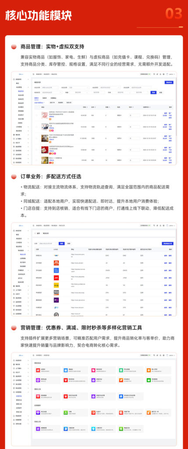This screenshot has height=449, width=188.
Task: Click the orange icon ending the 应用插件 row
Action: coord(149,413)
